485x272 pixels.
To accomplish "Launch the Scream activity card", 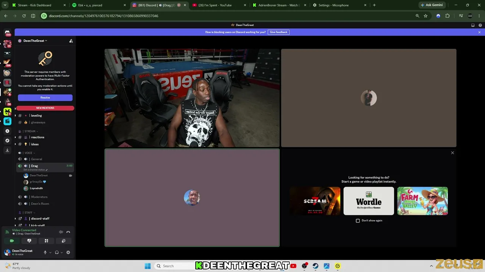I will (x=315, y=201).
